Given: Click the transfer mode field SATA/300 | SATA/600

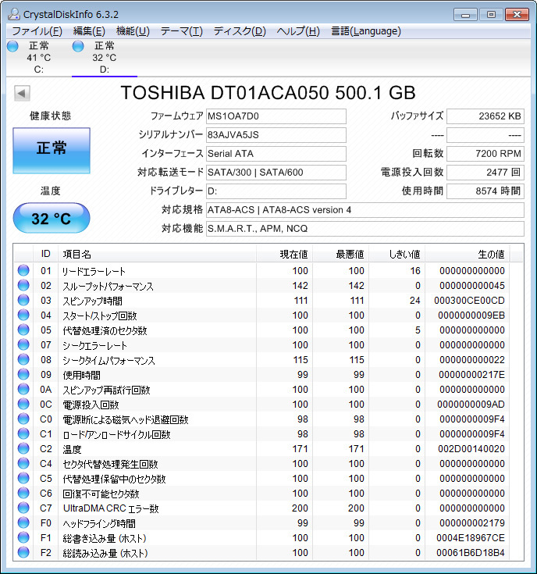Looking at the screenshot, I should [x=276, y=173].
